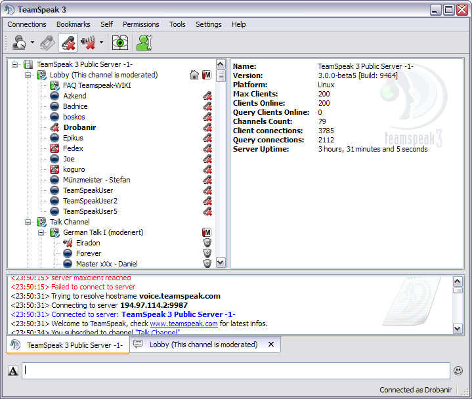The width and height of the screenshot is (472, 399).
Task: Open the Self menu
Action: [x=106, y=24]
